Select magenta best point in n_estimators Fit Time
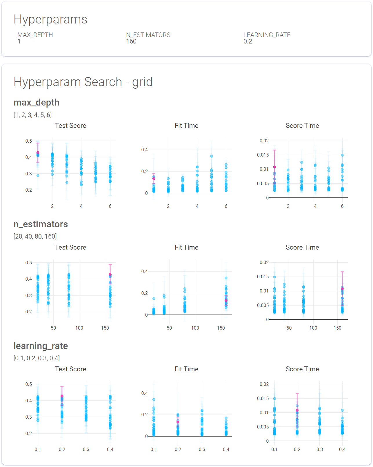The width and height of the screenshot is (373, 467). (x=226, y=301)
